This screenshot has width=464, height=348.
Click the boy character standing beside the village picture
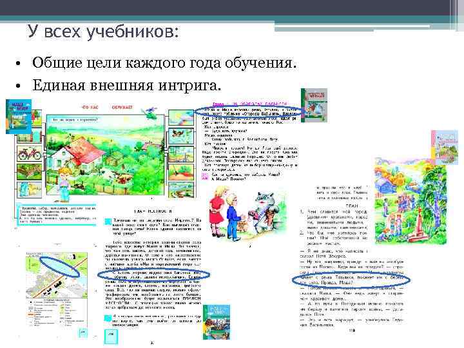click(x=64, y=185)
